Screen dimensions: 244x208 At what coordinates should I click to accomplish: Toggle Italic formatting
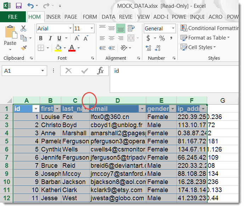[50, 38]
